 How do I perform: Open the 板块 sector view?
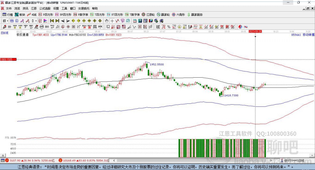click(x=20, y=14)
